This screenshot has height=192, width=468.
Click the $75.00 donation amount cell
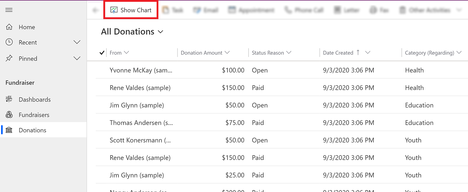235,122
